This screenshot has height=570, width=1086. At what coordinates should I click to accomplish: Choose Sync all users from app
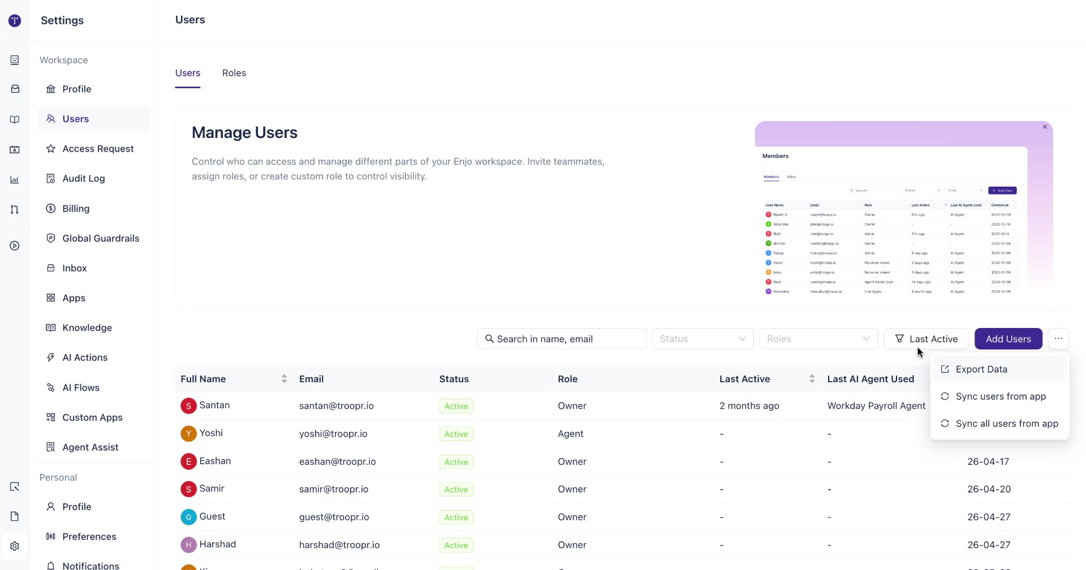tap(999, 424)
